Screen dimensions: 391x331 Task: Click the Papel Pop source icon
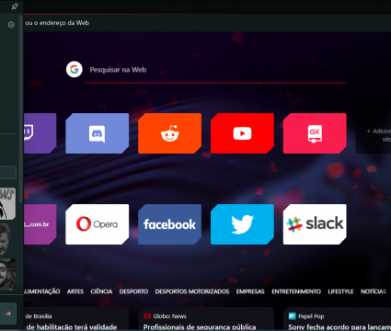click(293, 316)
